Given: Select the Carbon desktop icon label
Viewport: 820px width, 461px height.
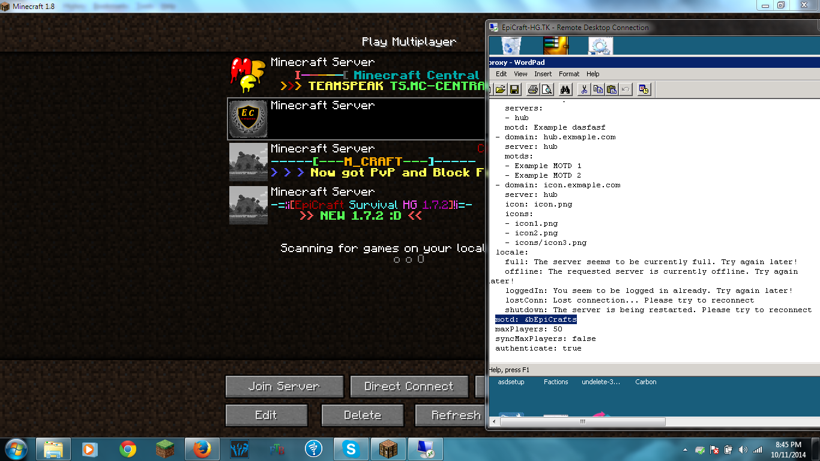Looking at the screenshot, I should [x=646, y=382].
